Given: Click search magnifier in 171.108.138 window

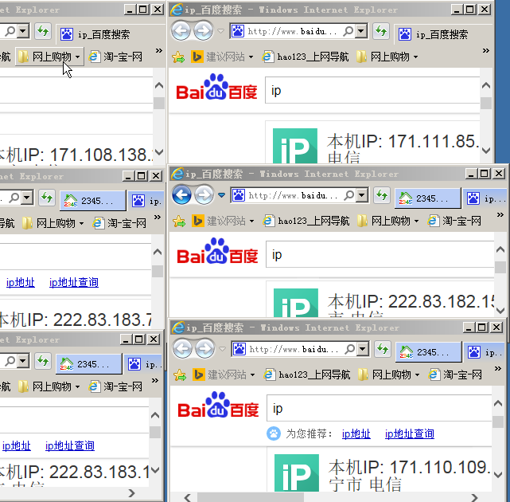Looking at the screenshot, I should click(10, 31).
